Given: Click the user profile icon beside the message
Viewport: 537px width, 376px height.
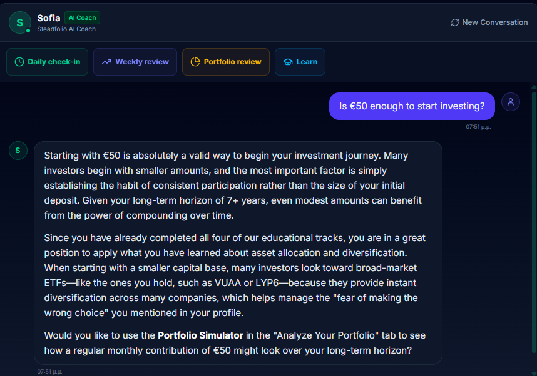Looking at the screenshot, I should pos(511,102).
